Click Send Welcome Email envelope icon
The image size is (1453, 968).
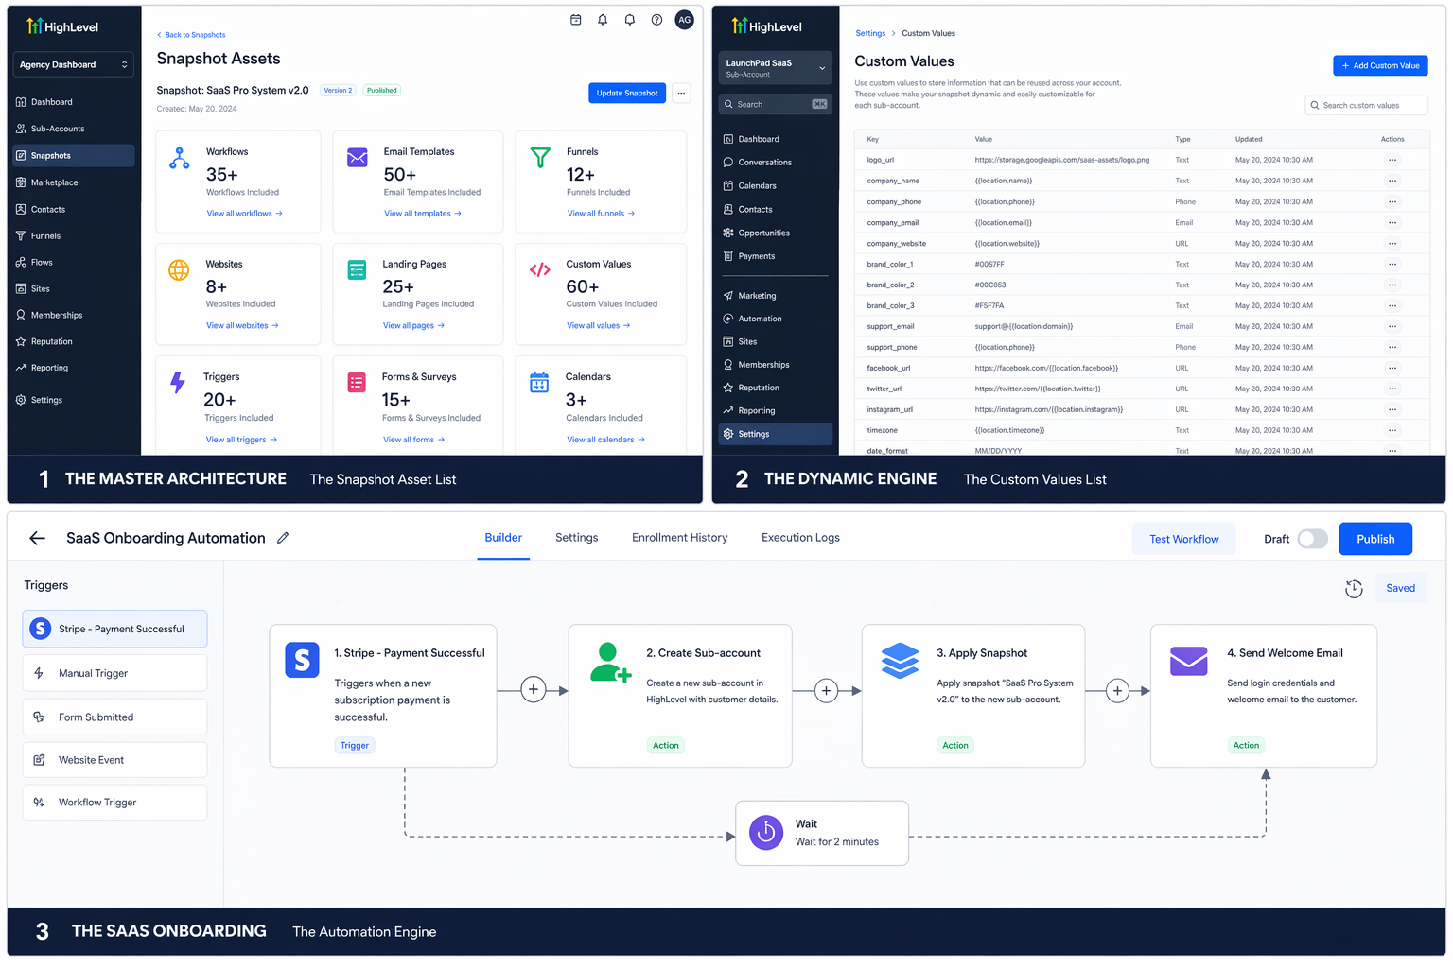pyautogui.click(x=1188, y=661)
